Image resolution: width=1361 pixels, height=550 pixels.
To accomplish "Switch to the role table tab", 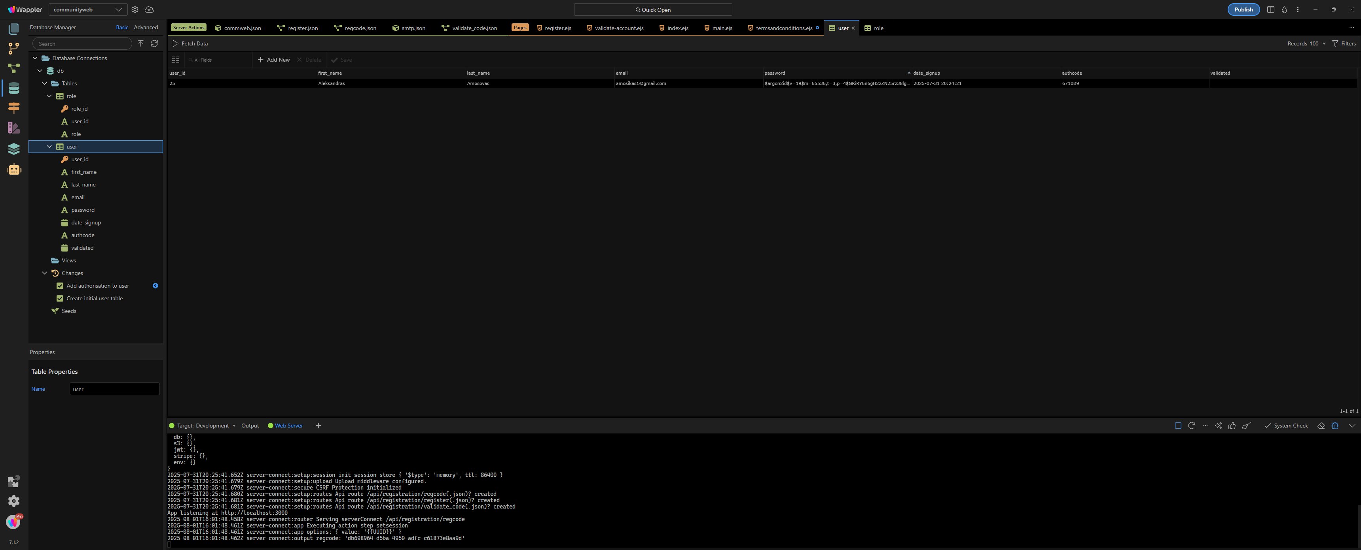I will 874,28.
